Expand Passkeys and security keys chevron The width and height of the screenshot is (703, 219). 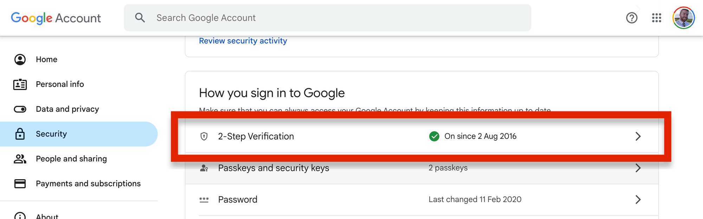pyautogui.click(x=638, y=168)
